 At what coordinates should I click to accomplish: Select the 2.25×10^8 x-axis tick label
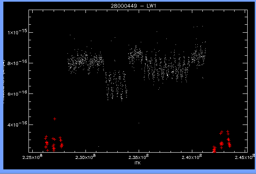coord(32,158)
